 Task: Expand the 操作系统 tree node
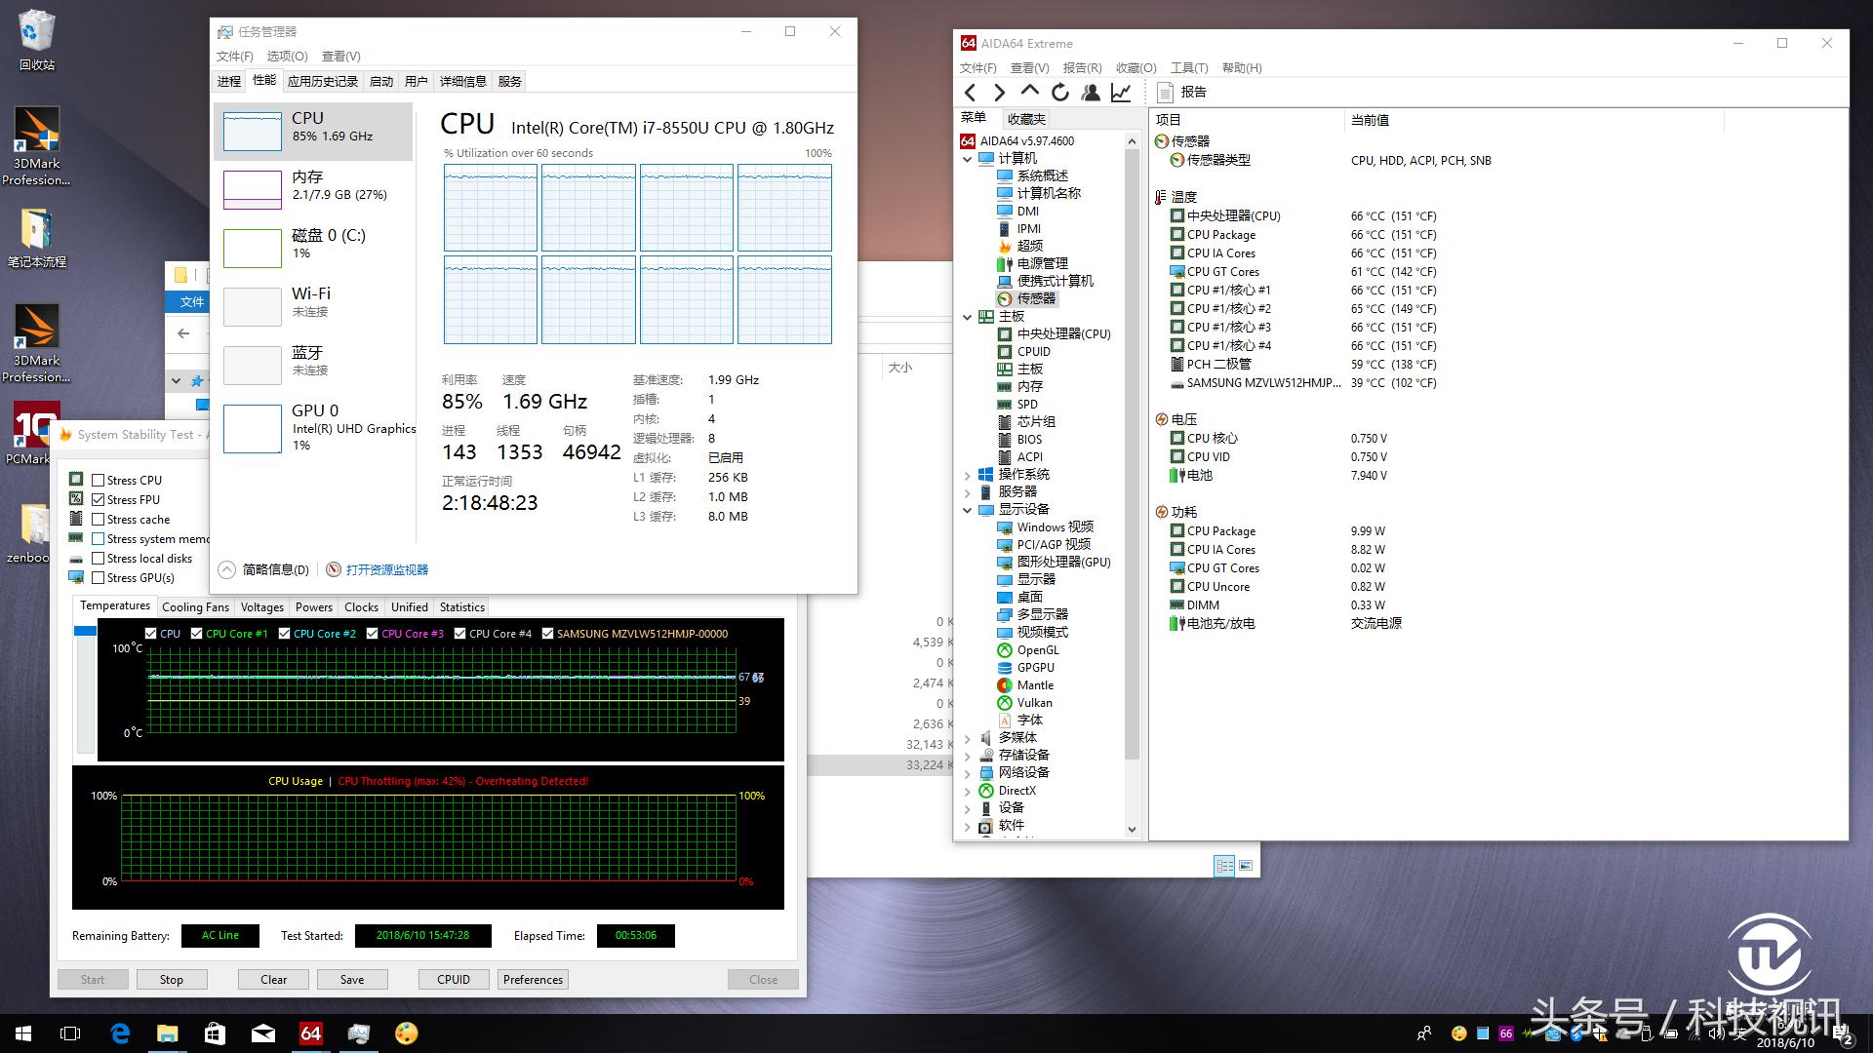968,475
